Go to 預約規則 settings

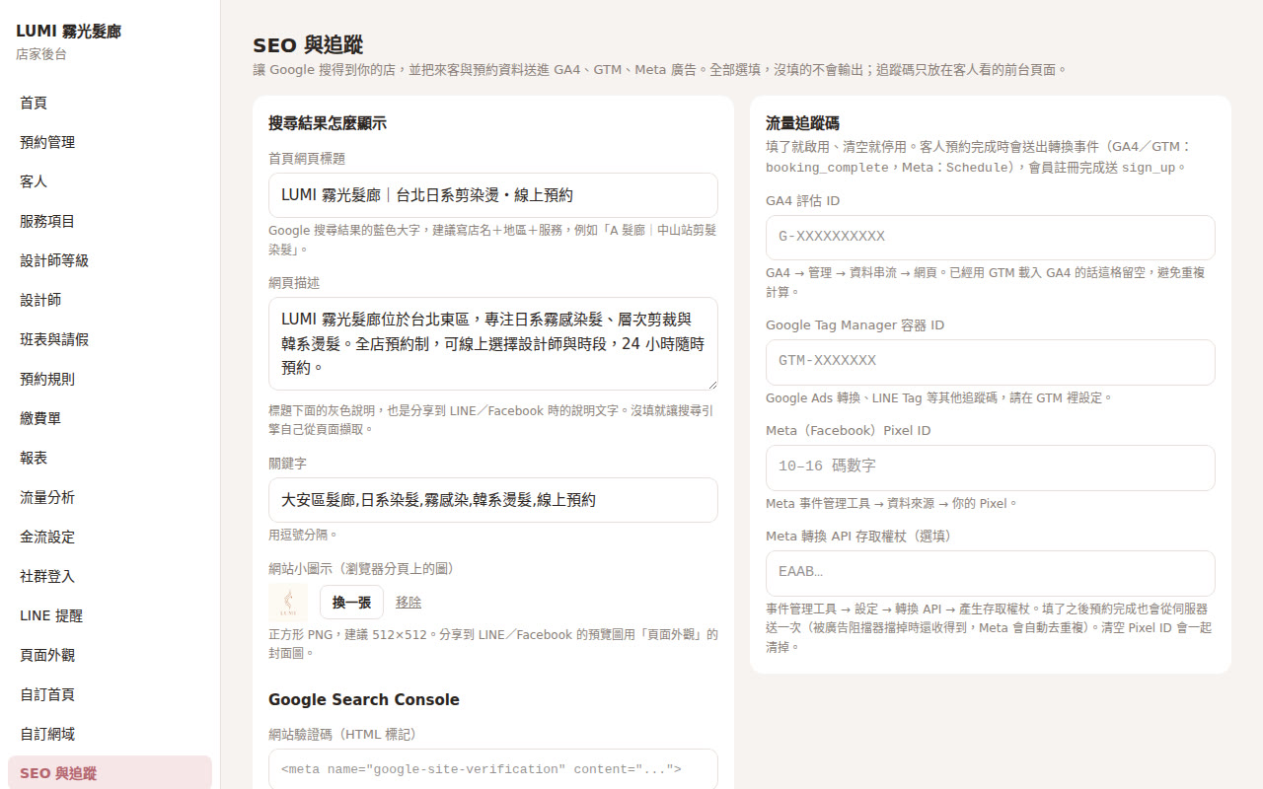pos(110,379)
